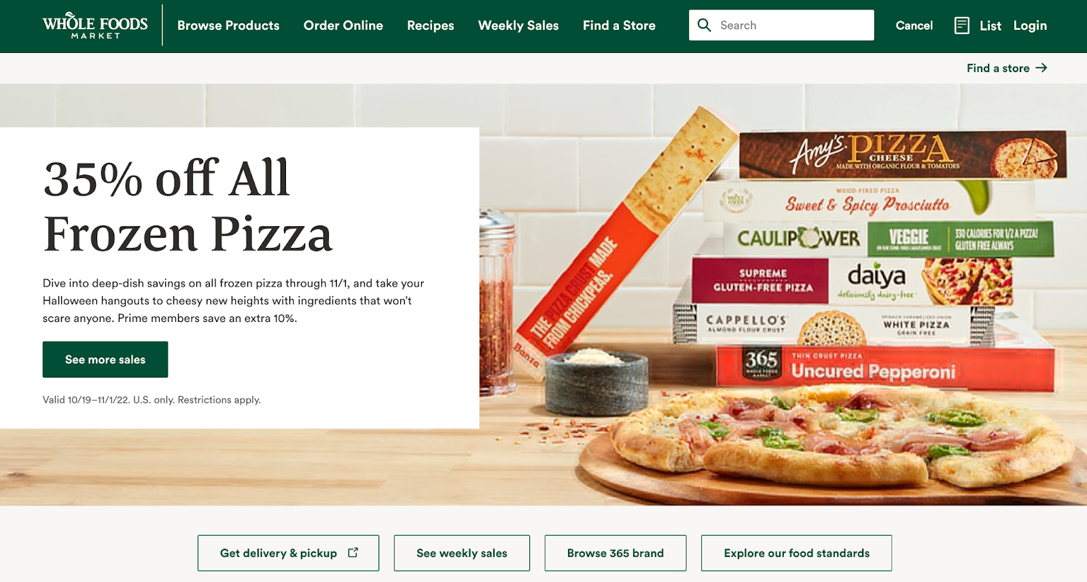Click Get delivery & pickup button

point(289,553)
